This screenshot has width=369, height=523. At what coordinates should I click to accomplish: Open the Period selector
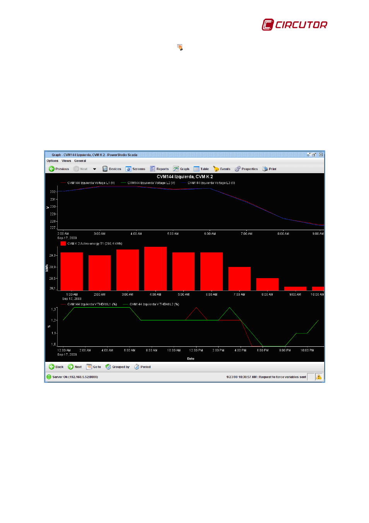pyautogui.click(x=142, y=367)
